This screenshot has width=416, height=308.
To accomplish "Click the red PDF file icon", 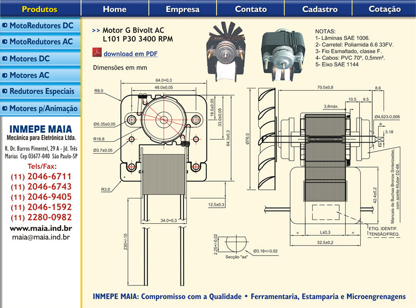I will pos(97,53).
